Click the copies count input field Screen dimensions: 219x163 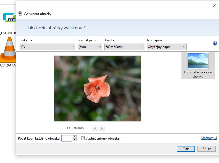(x=67, y=138)
